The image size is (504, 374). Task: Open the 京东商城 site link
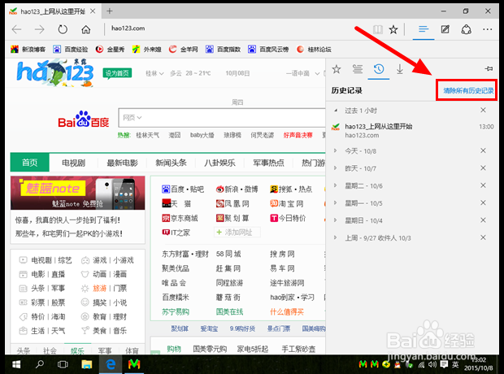180,219
